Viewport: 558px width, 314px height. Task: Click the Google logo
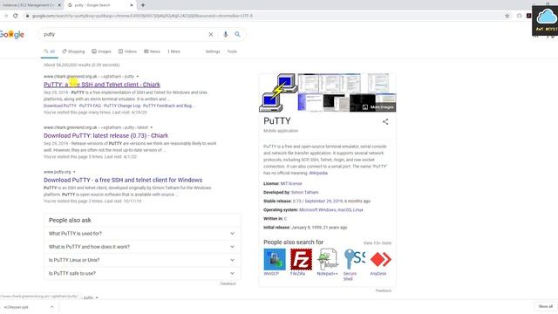pos(11,35)
